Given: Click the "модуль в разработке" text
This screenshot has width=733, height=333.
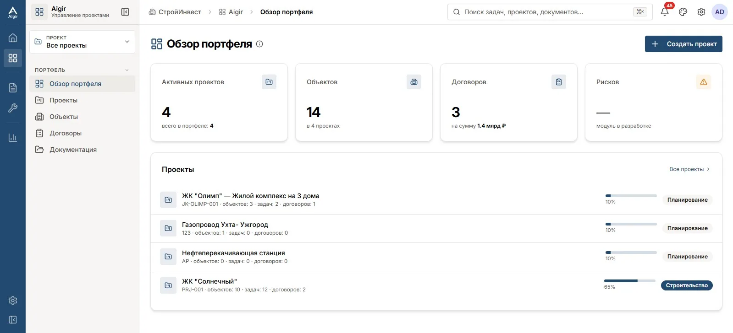Looking at the screenshot, I should (623, 126).
